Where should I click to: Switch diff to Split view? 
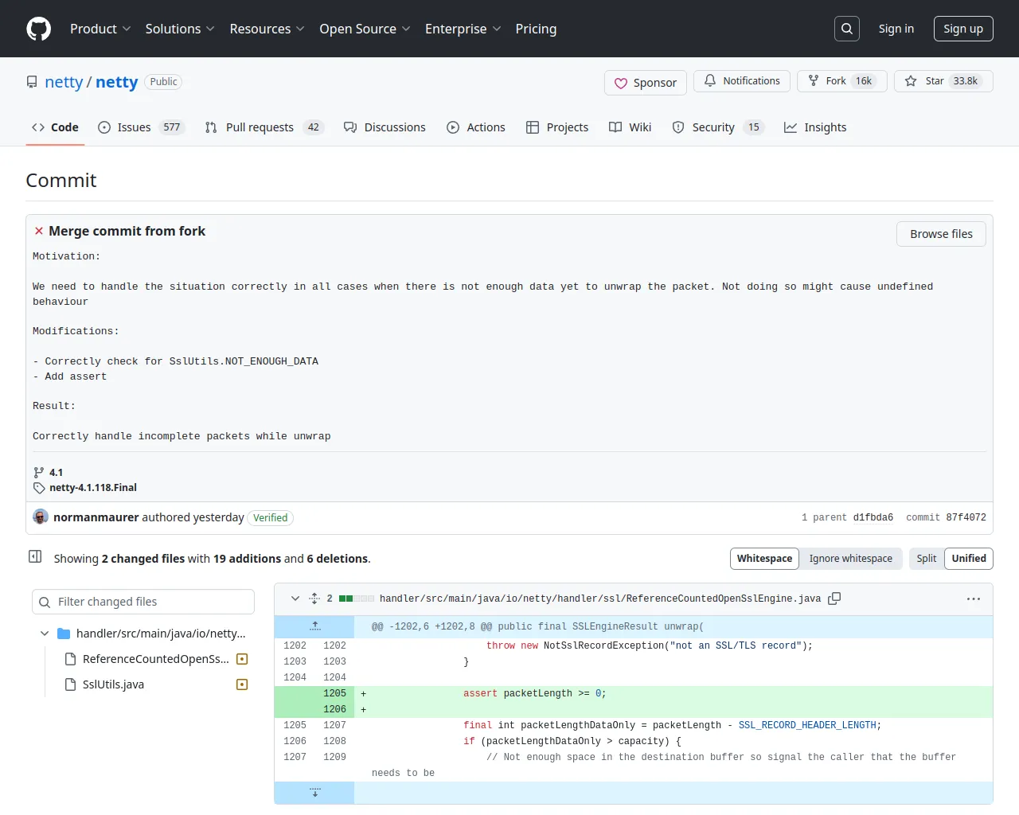[926, 559]
